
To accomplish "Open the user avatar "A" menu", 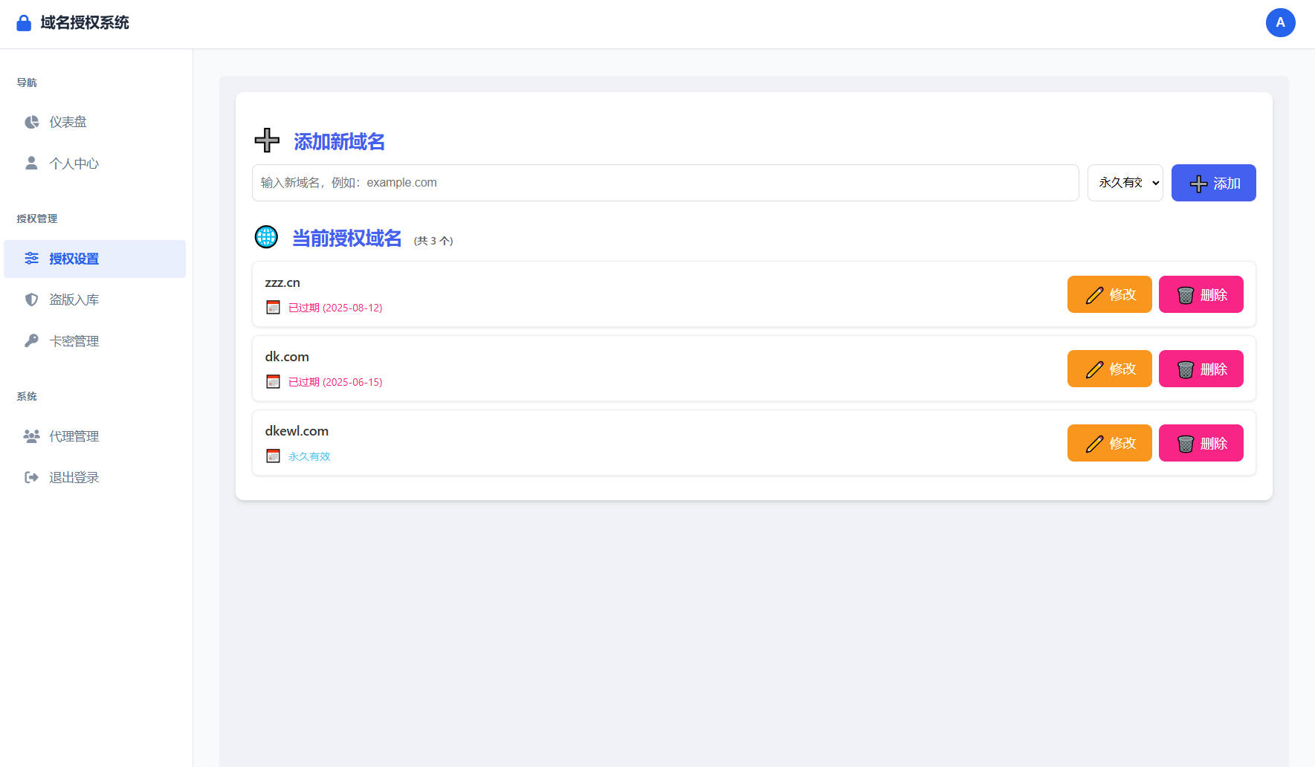I will click(x=1280, y=23).
